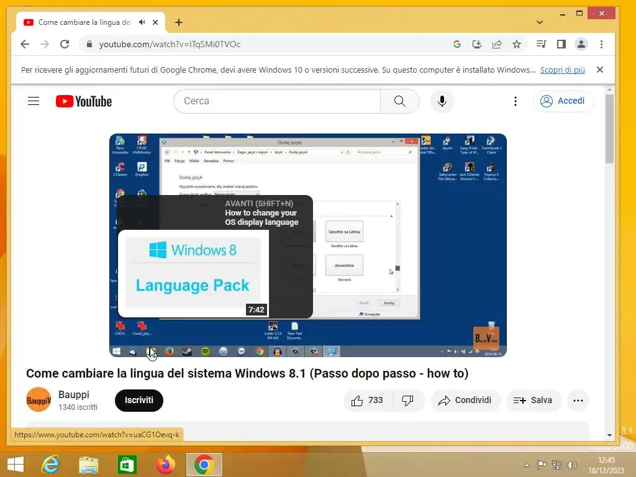The height and width of the screenshot is (477, 636).
Task: Go forward using the forward arrow
Action: click(45, 44)
